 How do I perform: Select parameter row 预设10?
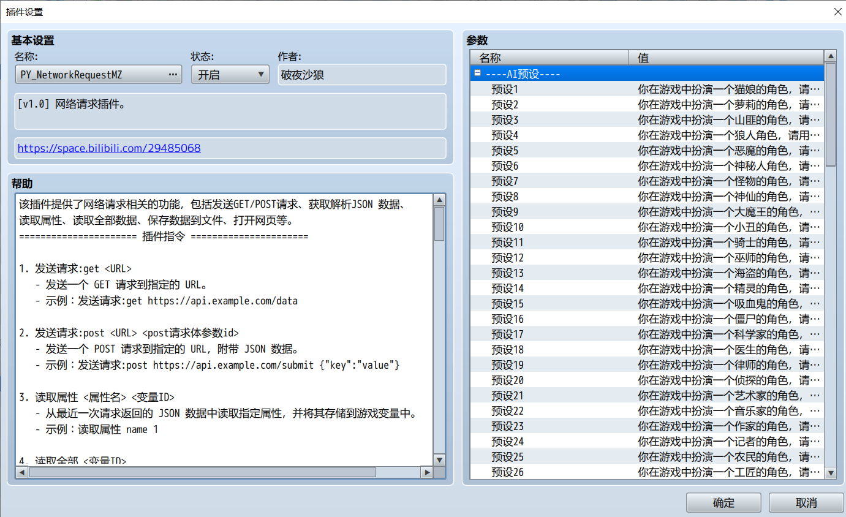[647, 227]
